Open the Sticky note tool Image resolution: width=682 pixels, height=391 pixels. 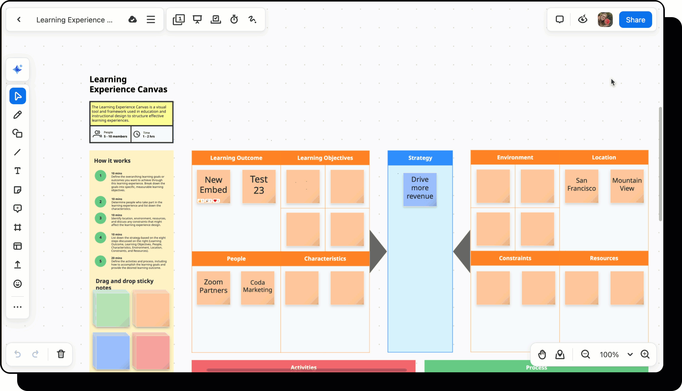click(17, 190)
